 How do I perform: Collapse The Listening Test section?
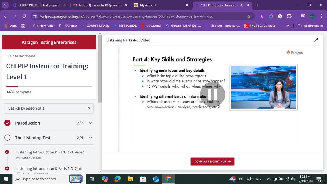90,138
